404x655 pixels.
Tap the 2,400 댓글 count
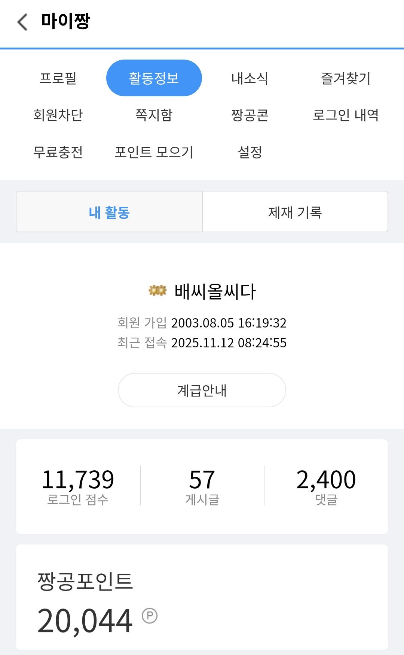pos(326,486)
